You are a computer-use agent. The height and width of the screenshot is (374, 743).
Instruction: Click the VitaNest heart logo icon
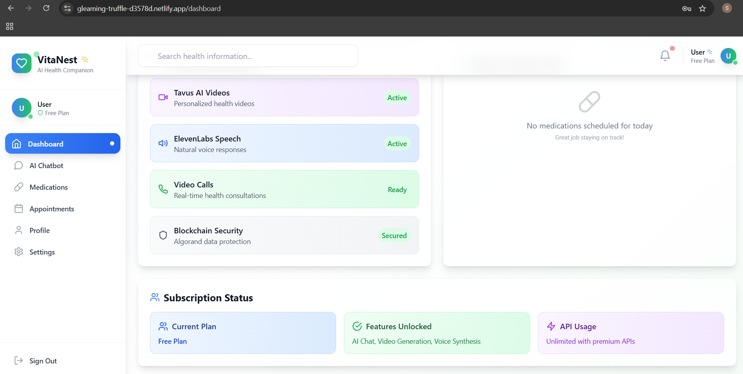[x=22, y=63]
